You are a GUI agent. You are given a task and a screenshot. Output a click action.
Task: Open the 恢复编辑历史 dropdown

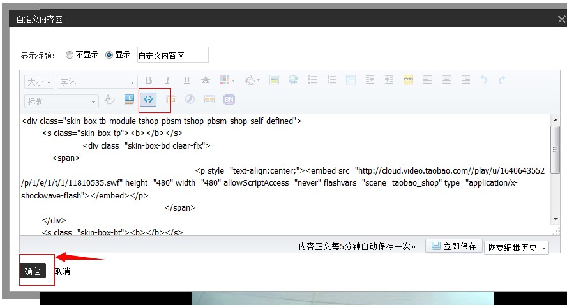point(517,248)
